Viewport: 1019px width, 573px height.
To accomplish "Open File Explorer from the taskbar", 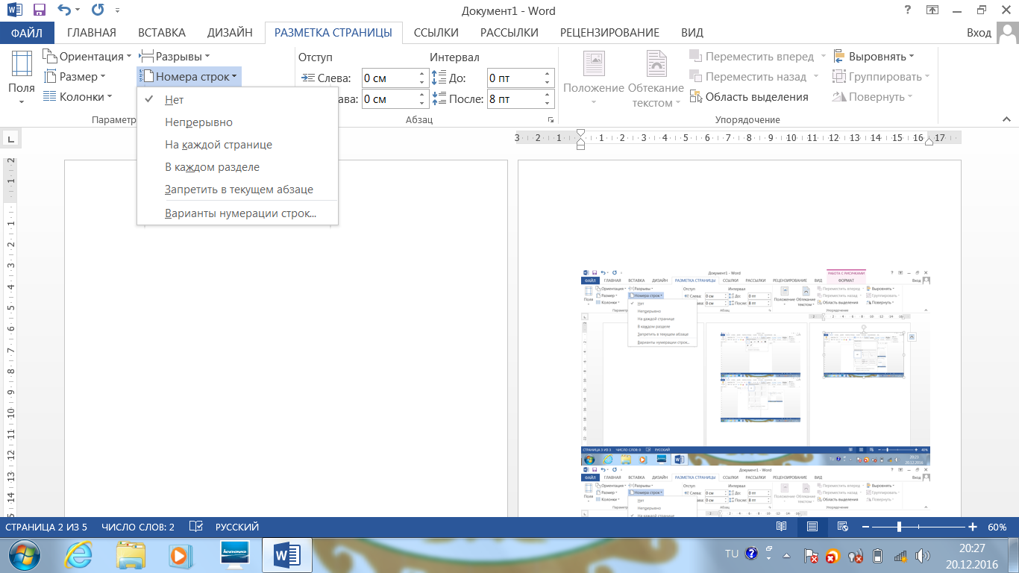I will (130, 555).
